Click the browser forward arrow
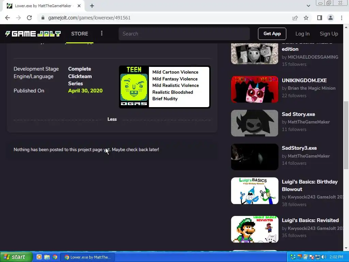This screenshot has width=349, height=262. coord(18,18)
